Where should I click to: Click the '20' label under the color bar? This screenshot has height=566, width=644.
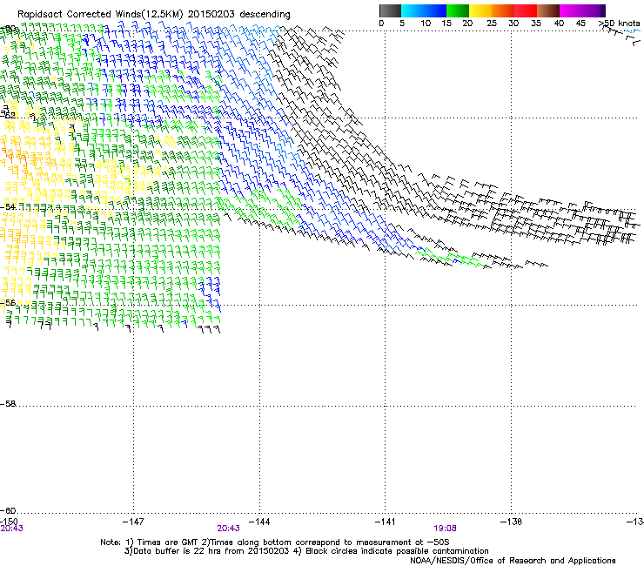[467, 24]
